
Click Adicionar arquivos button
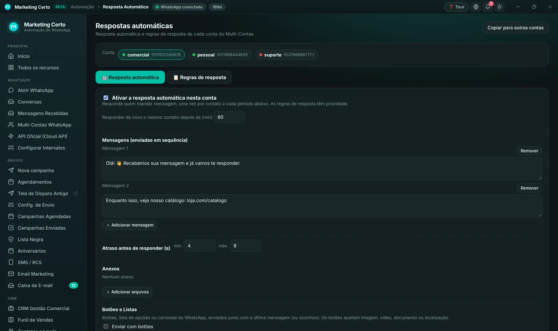point(127,292)
